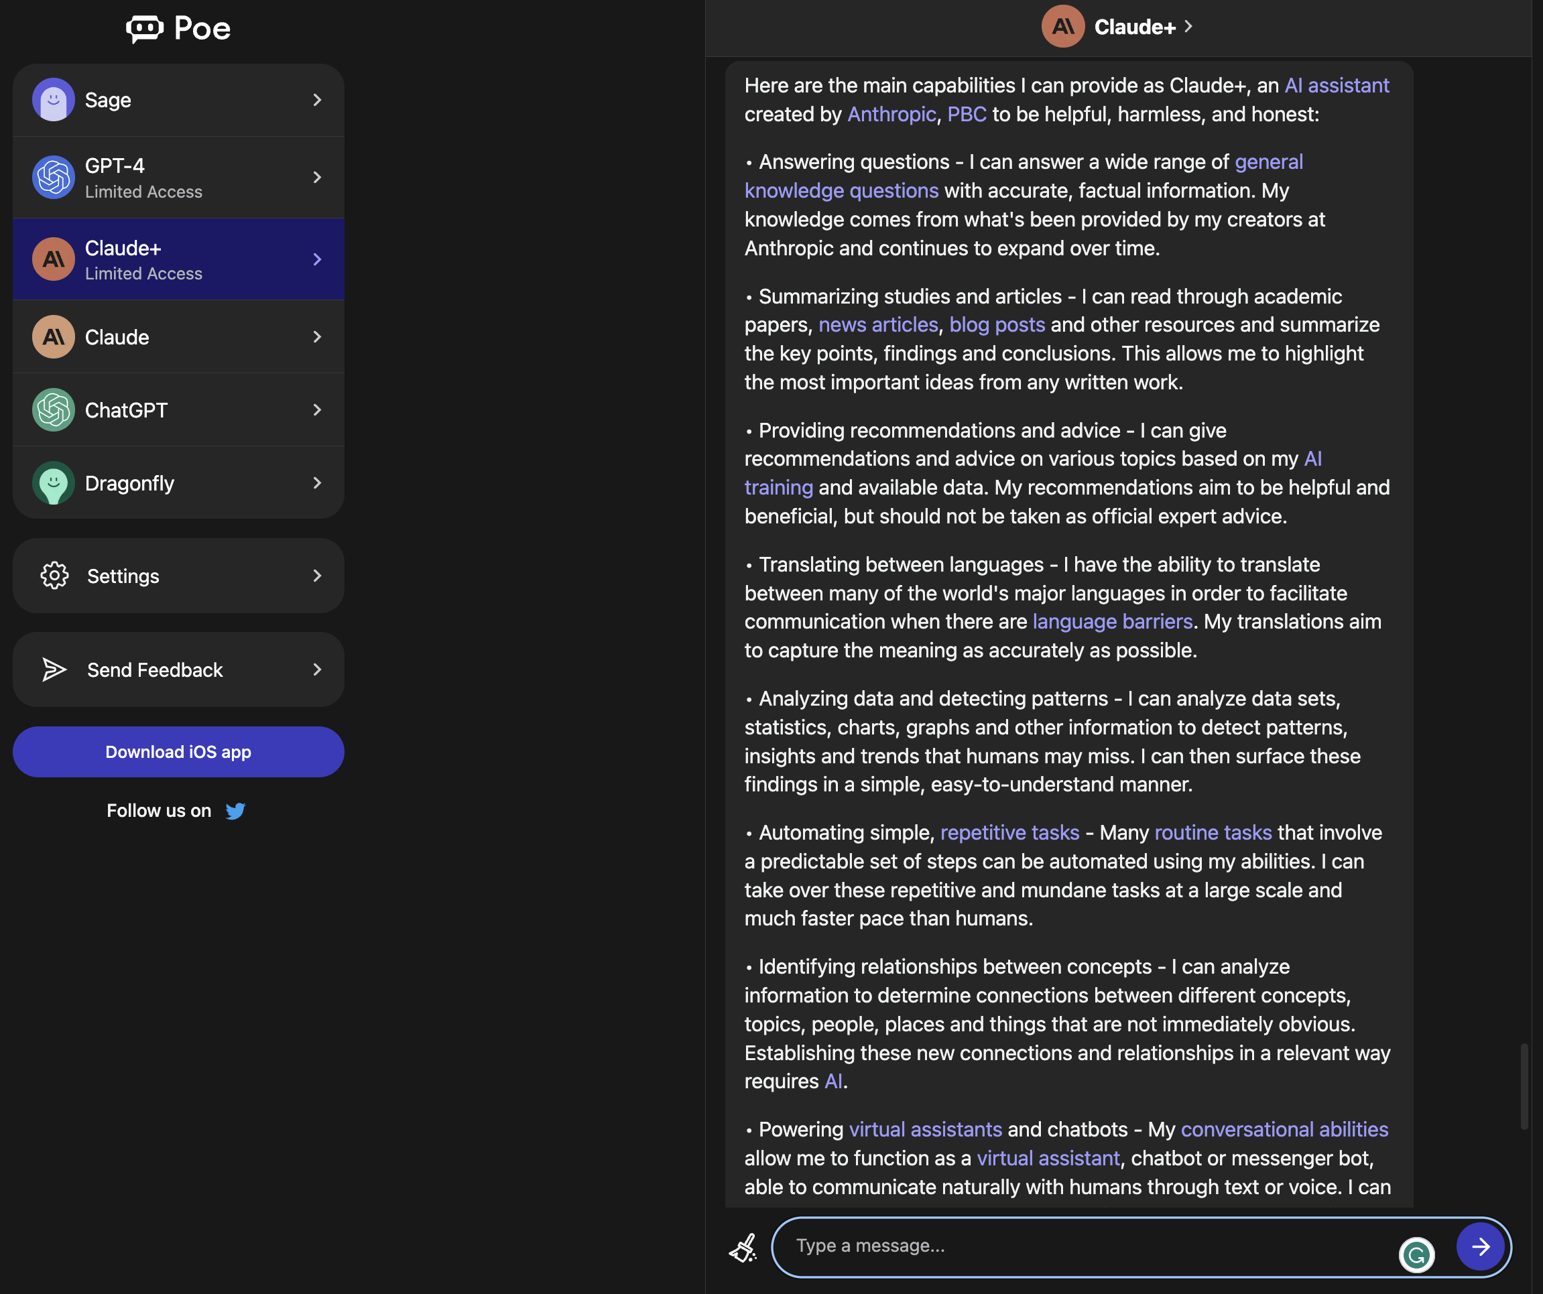Follow the AI assistant link
Image resolution: width=1543 pixels, height=1294 pixels.
[x=1337, y=86]
